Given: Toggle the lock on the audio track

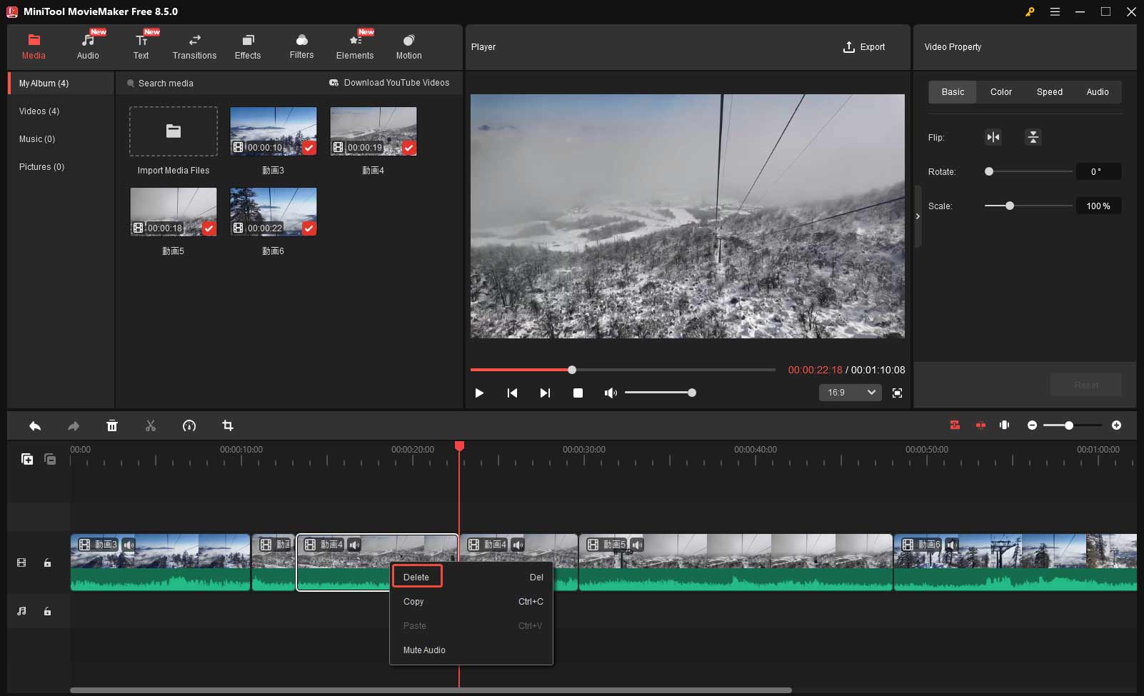Looking at the screenshot, I should (47, 611).
